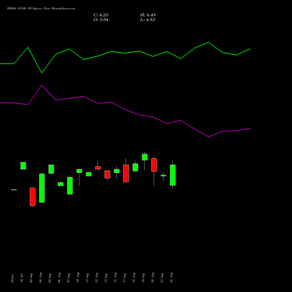Click the '30 Jul' date axis label
Image resolution: width=292 pixels, height=292 pixels.
(x=22, y=278)
